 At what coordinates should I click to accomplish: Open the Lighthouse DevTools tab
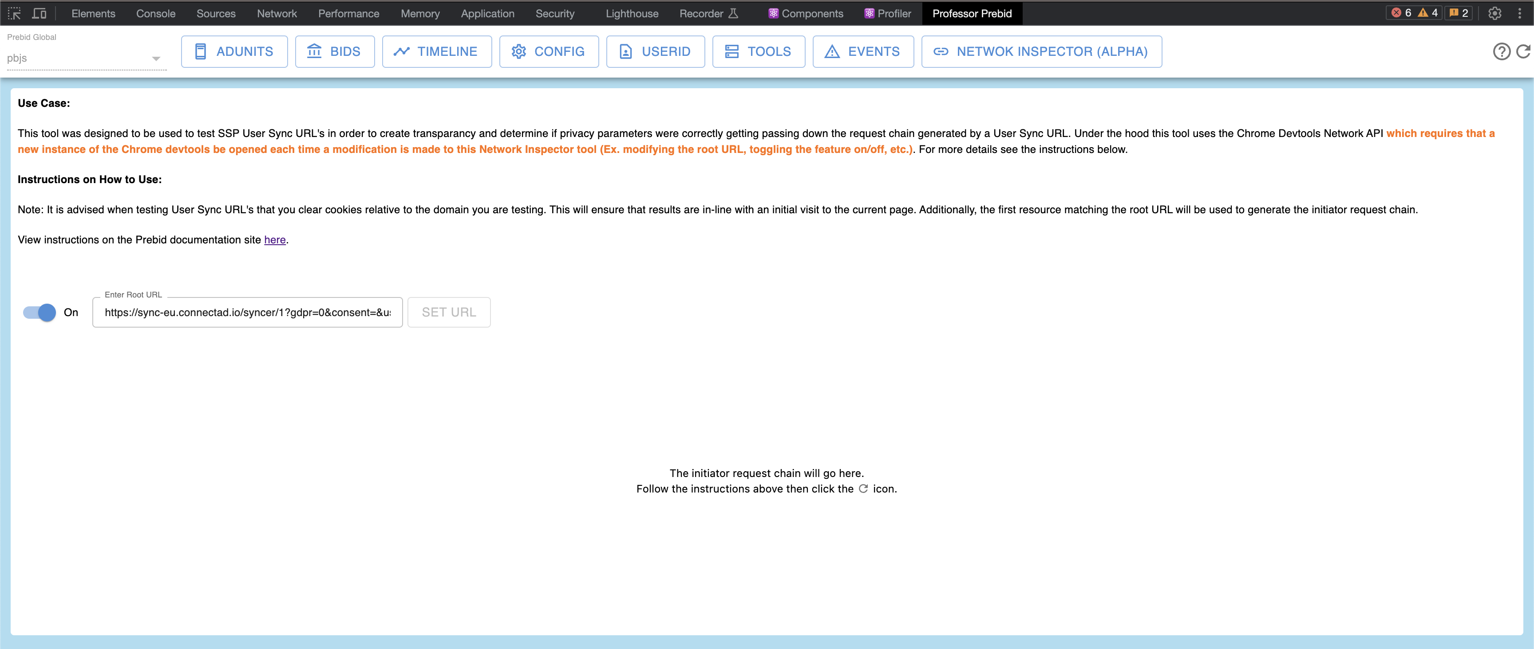tap(632, 13)
